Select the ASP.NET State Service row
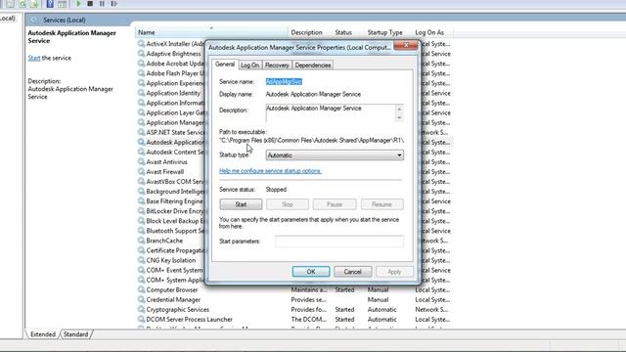Viewport: 626px width, 352px height. click(171, 132)
